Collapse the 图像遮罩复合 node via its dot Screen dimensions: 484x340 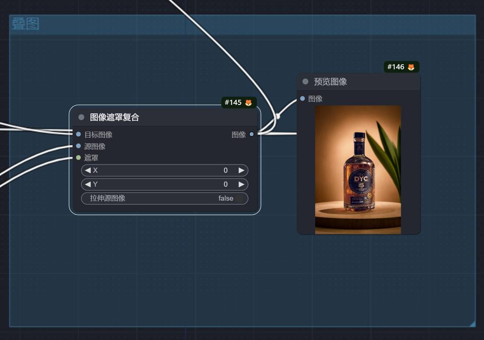coord(81,117)
